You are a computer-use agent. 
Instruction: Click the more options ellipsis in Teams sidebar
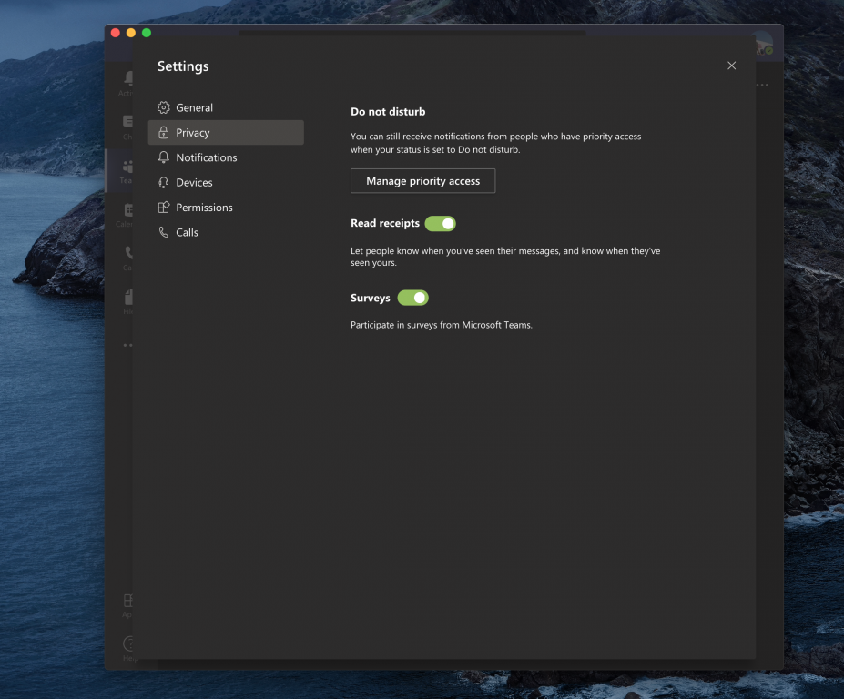(x=127, y=346)
